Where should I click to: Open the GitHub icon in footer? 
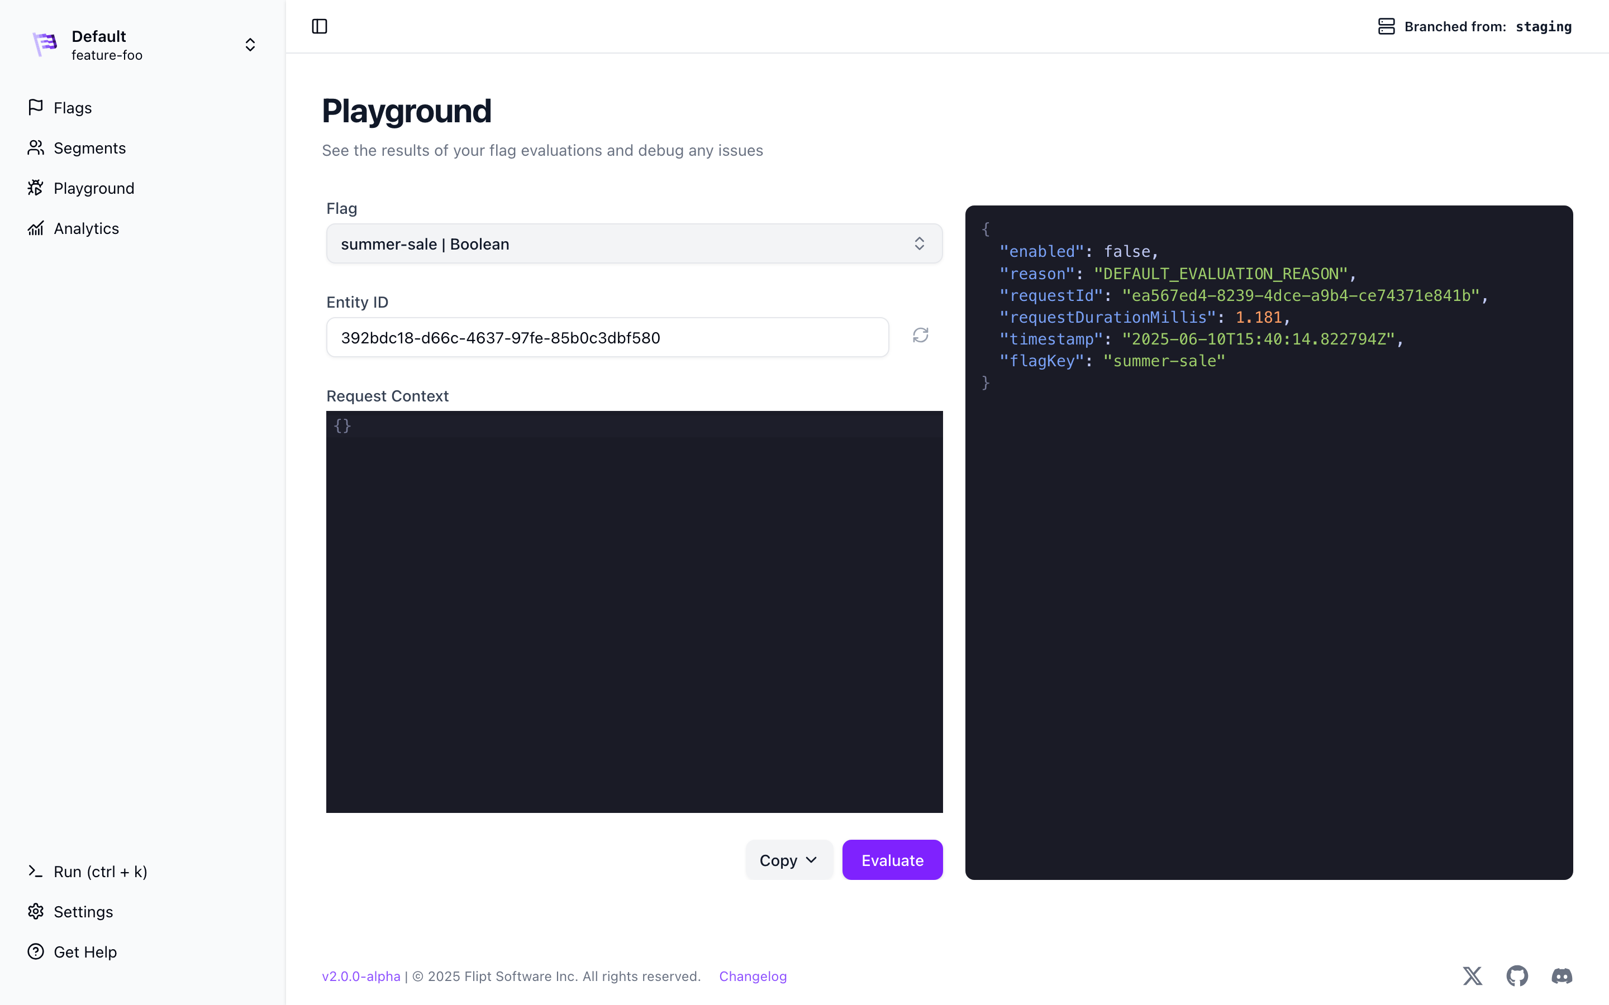[x=1517, y=976]
